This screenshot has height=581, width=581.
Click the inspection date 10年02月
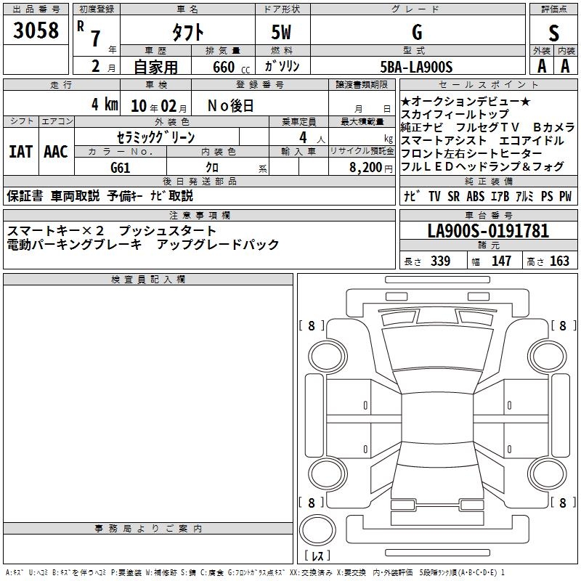(159, 106)
